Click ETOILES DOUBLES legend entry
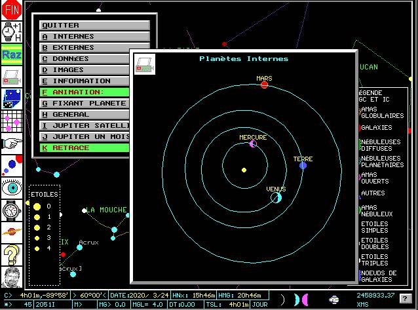This screenshot has width=418, height=310. 375,243
